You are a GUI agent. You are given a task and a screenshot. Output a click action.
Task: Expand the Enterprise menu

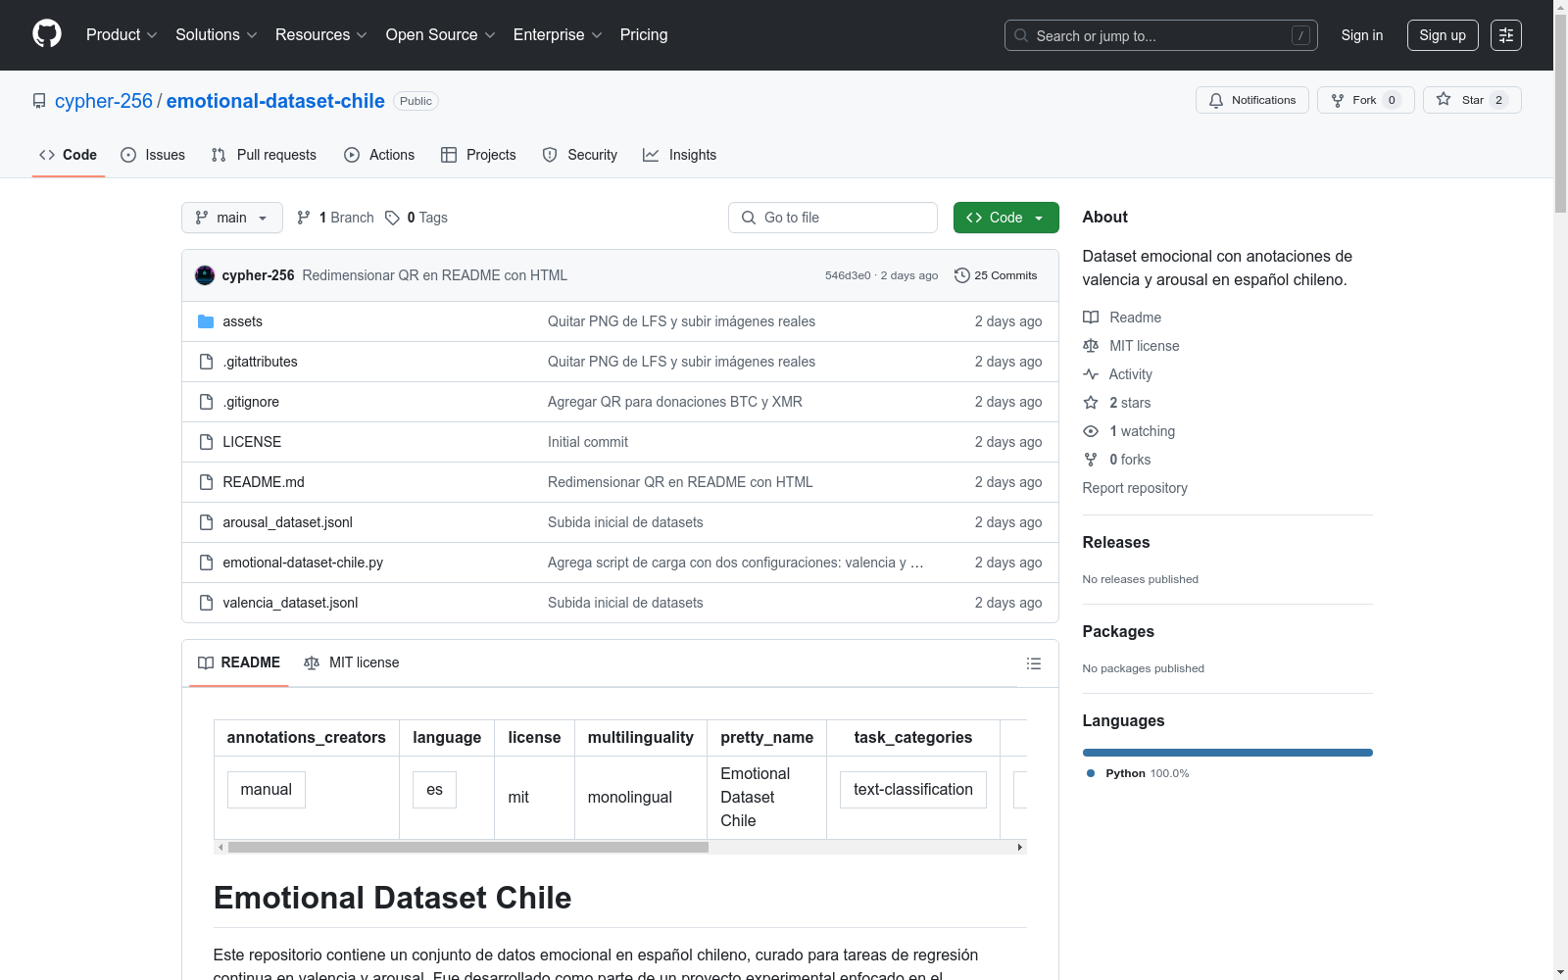[558, 34]
